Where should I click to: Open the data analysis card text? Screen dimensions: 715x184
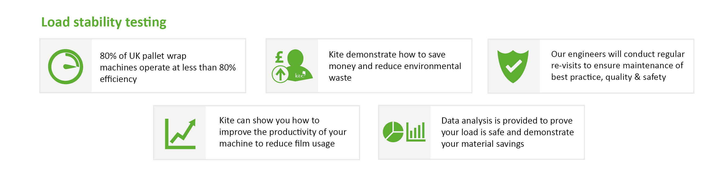pyautogui.click(x=507, y=132)
